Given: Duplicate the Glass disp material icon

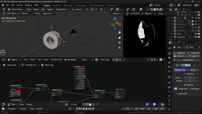Looking at the screenshot, I should [x=117, y=60].
